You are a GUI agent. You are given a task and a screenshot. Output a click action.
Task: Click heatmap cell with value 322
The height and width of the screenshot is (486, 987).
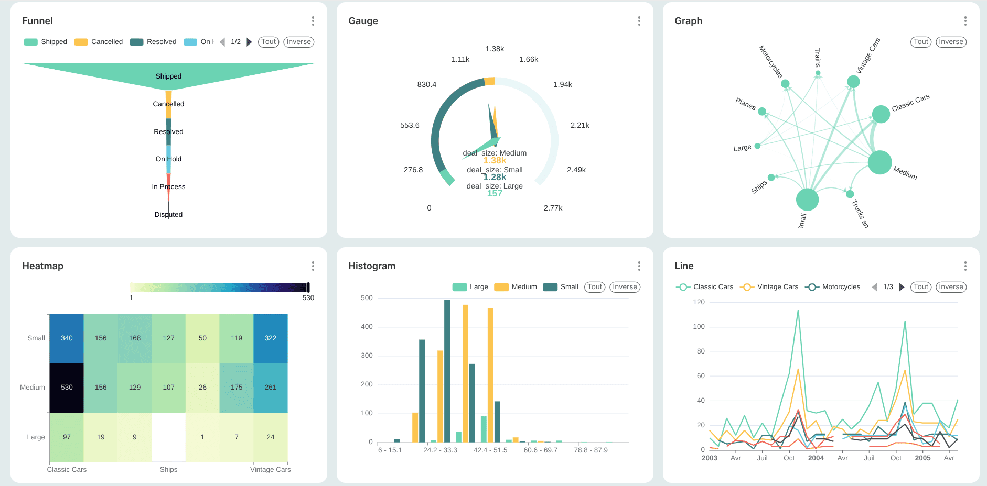tap(271, 338)
